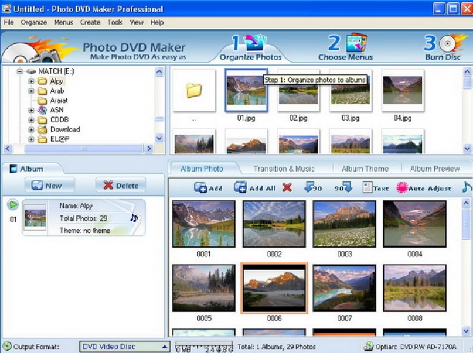Screen dimensions: 473x353
Task: Select album photo 0005
Action: tap(203, 288)
